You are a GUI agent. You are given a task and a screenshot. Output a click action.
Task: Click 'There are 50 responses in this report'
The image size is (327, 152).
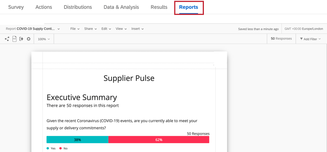tap(83, 106)
